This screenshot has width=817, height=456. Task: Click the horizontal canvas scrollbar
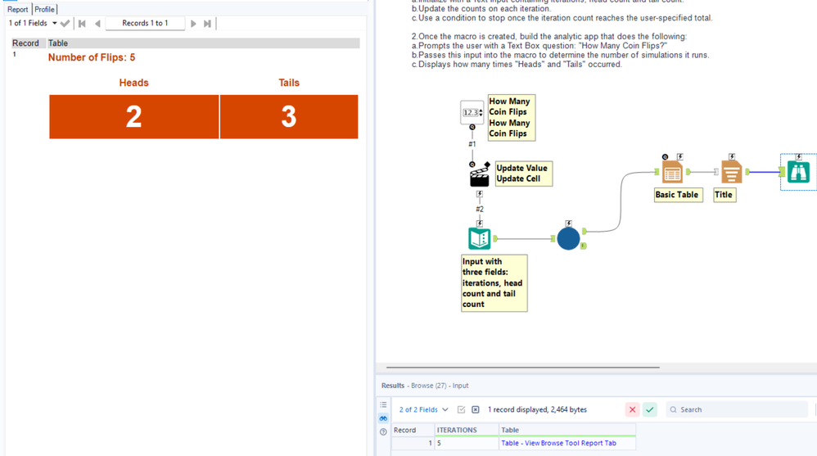pyautogui.click(x=522, y=368)
